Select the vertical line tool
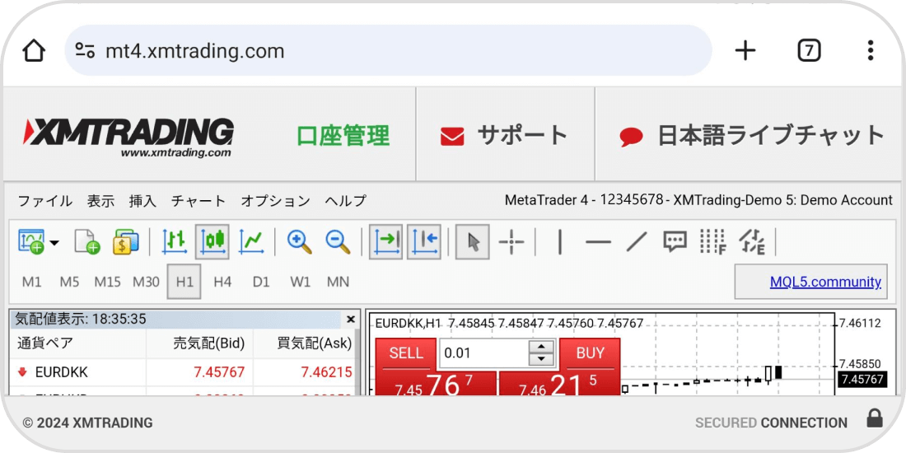 [559, 241]
